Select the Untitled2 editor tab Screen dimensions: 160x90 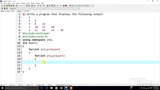tap(26, 11)
